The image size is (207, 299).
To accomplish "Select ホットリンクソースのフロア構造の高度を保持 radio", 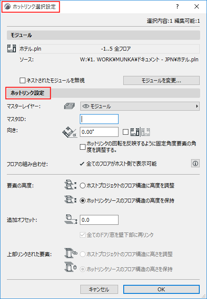I will pyautogui.click(x=82, y=201).
